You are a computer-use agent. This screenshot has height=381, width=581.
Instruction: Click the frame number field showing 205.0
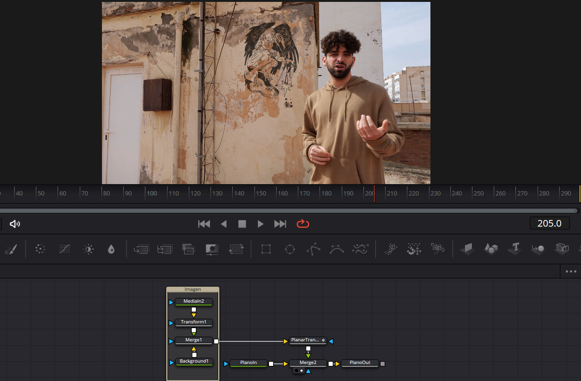pyautogui.click(x=549, y=223)
